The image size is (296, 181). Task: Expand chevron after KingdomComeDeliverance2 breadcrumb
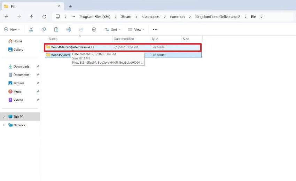(246, 17)
